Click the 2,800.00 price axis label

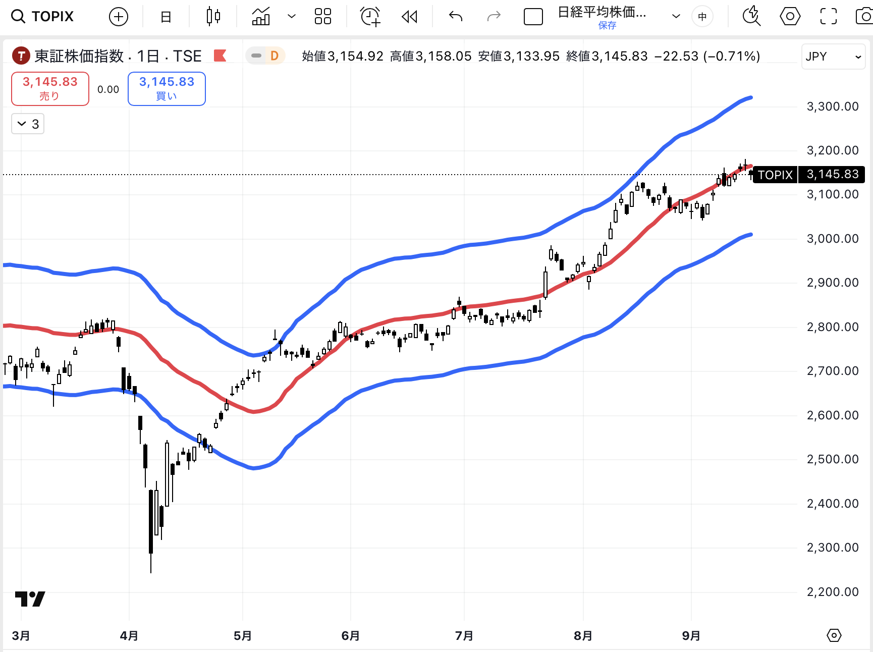coord(833,327)
